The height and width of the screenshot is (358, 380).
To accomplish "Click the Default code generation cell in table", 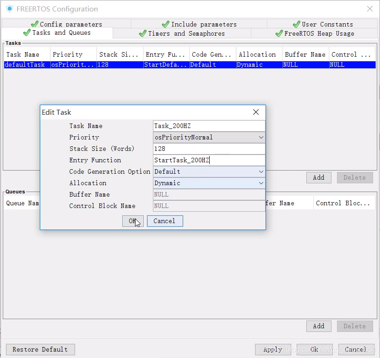I will point(213,64).
